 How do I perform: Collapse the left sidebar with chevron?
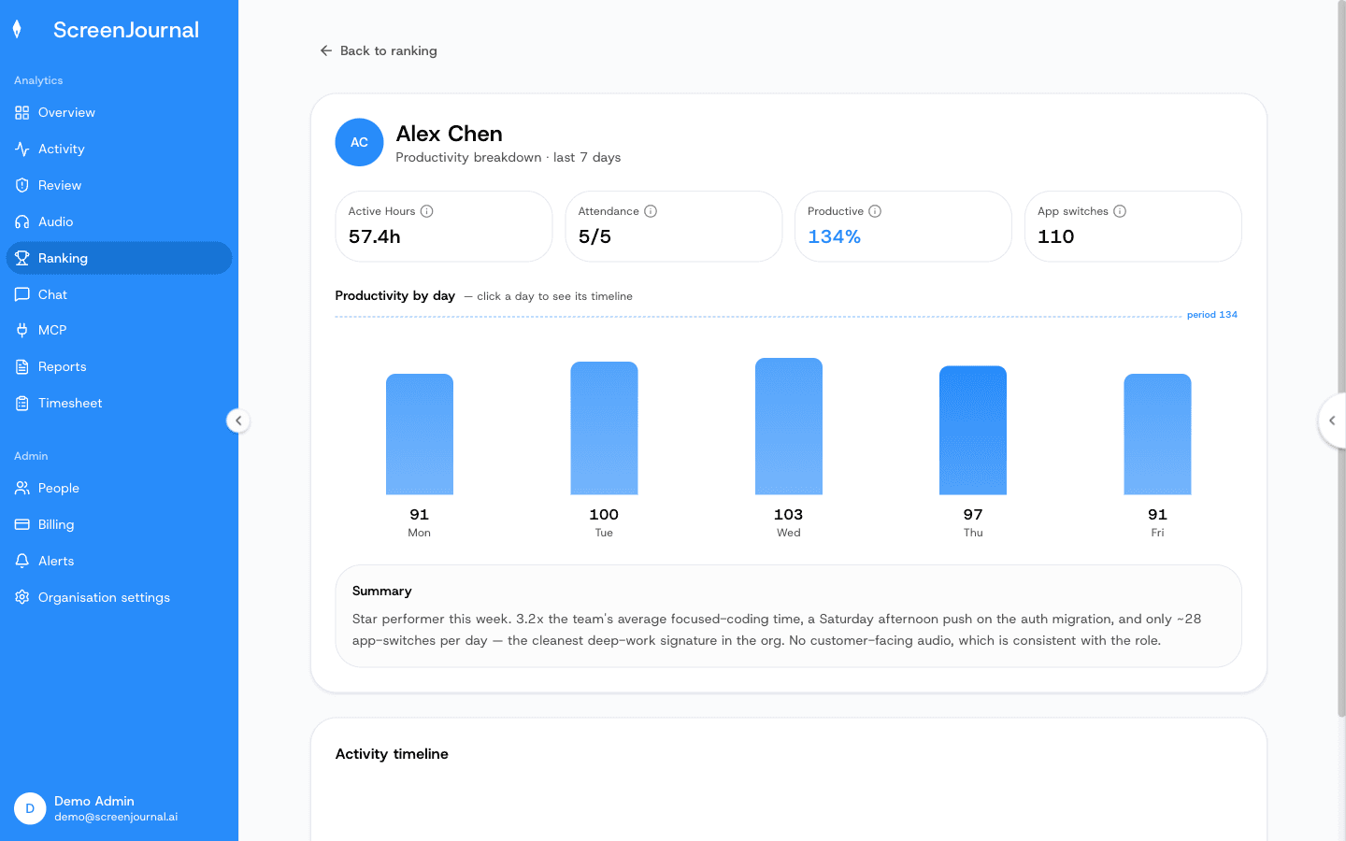[x=238, y=420]
